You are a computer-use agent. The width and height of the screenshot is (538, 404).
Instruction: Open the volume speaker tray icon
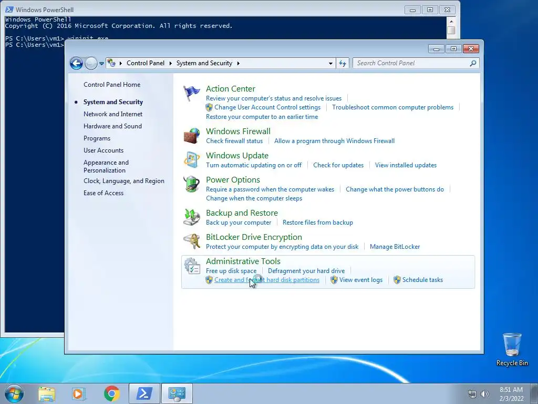pos(485,394)
